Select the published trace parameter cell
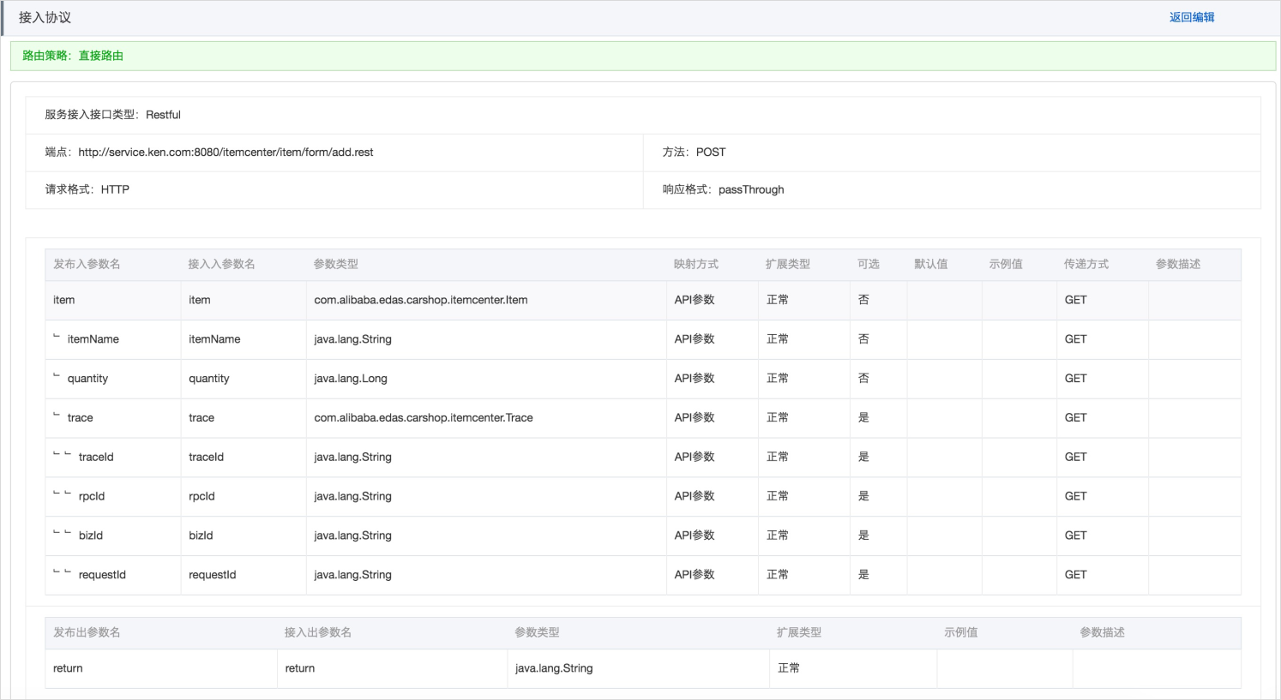This screenshot has height=700, width=1281. point(113,418)
